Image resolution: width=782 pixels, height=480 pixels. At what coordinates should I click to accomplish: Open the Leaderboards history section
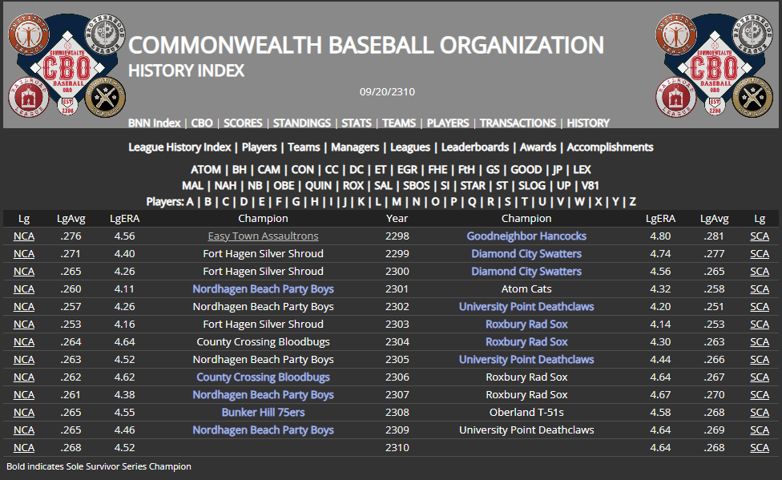point(475,147)
